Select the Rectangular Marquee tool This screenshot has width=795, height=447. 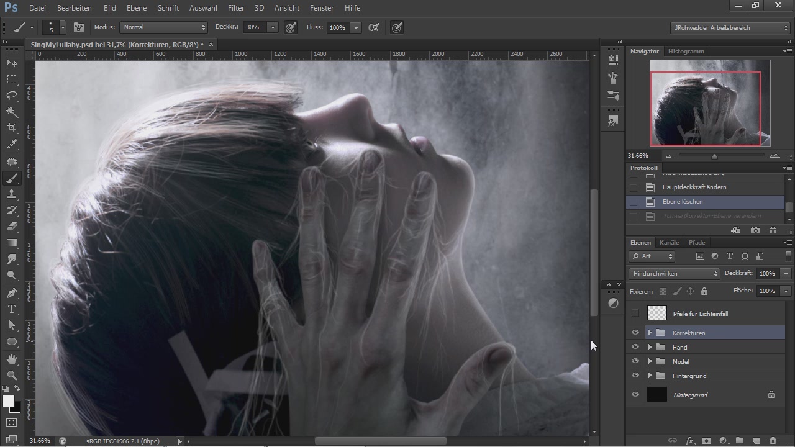click(x=12, y=79)
